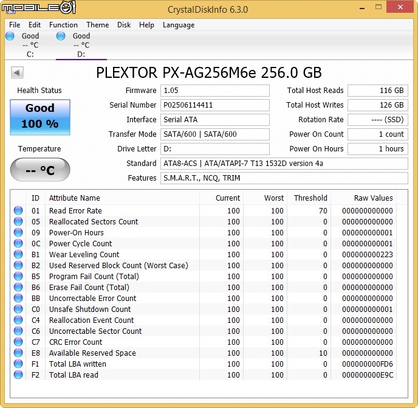
Task: Open the Edit menu
Action: pyautogui.click(x=35, y=25)
